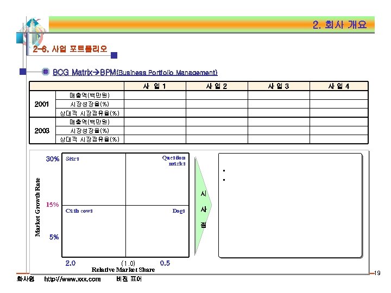Select the '5%' axis label
The width and height of the screenshot is (391, 293).
[54, 237]
